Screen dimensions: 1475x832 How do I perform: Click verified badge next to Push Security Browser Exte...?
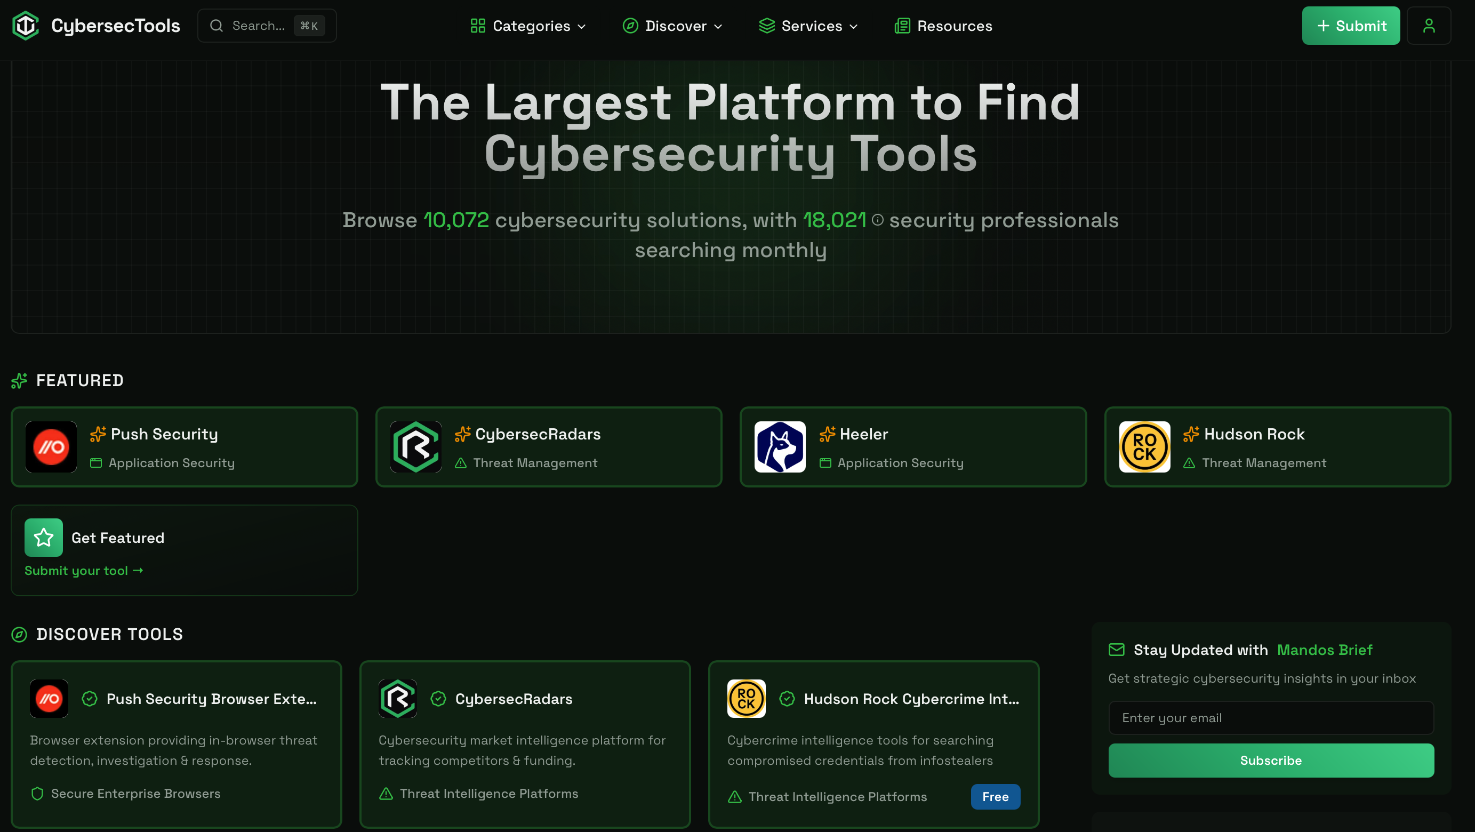(x=90, y=698)
